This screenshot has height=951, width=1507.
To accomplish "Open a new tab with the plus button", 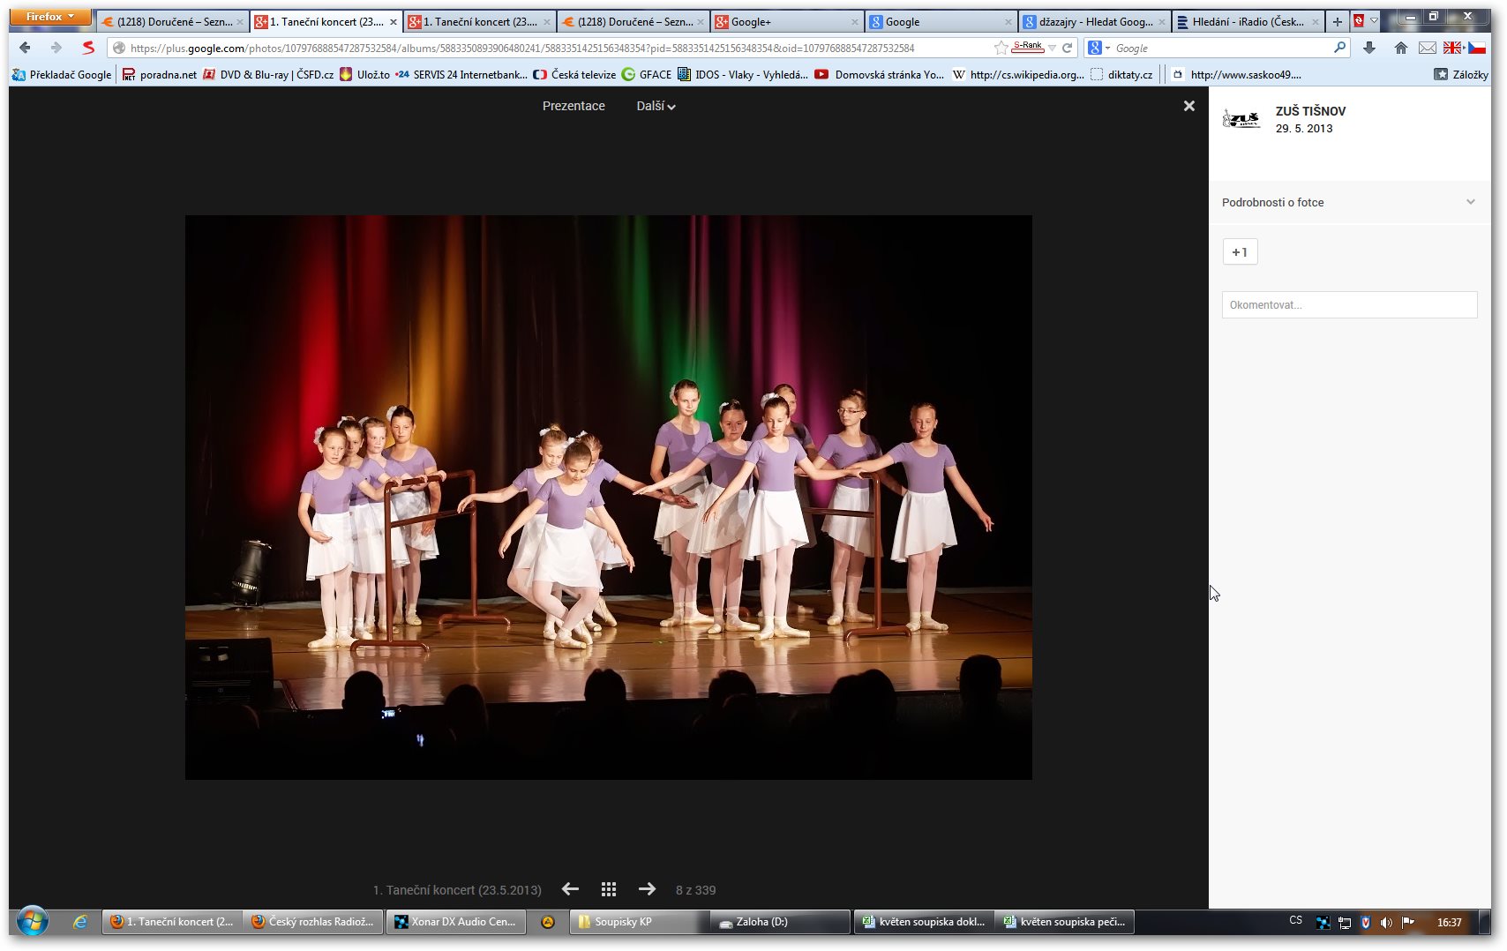I will tap(1338, 21).
